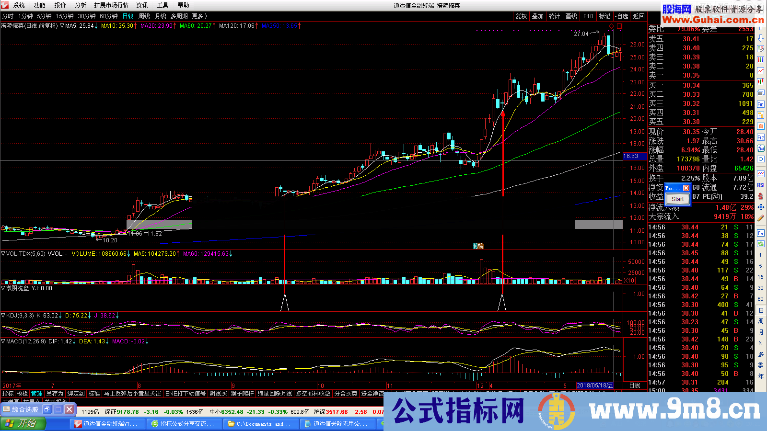Switch to 周线 period tab
Viewport: 767px width, 431px height.
pos(144,16)
